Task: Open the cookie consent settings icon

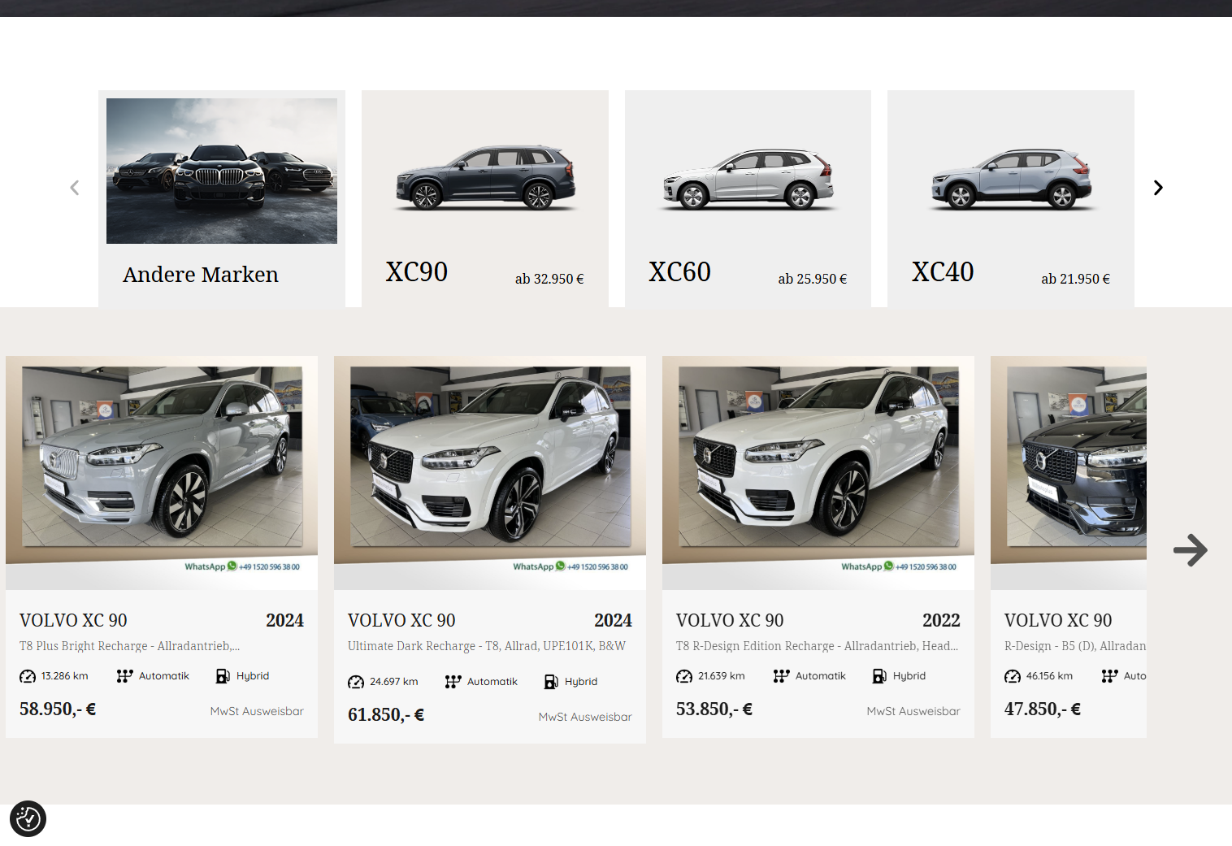Action: [x=28, y=818]
